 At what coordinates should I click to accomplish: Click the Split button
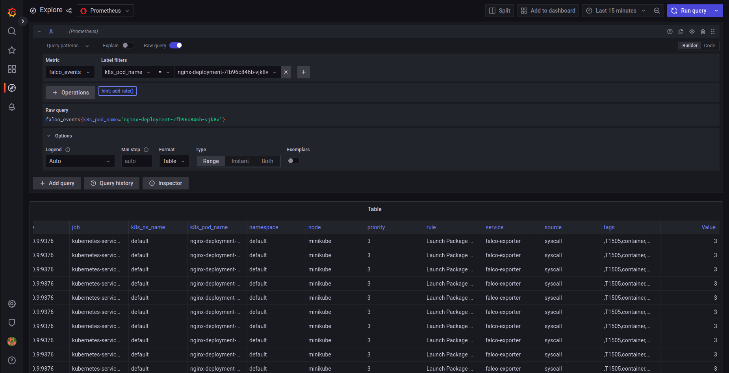(499, 11)
